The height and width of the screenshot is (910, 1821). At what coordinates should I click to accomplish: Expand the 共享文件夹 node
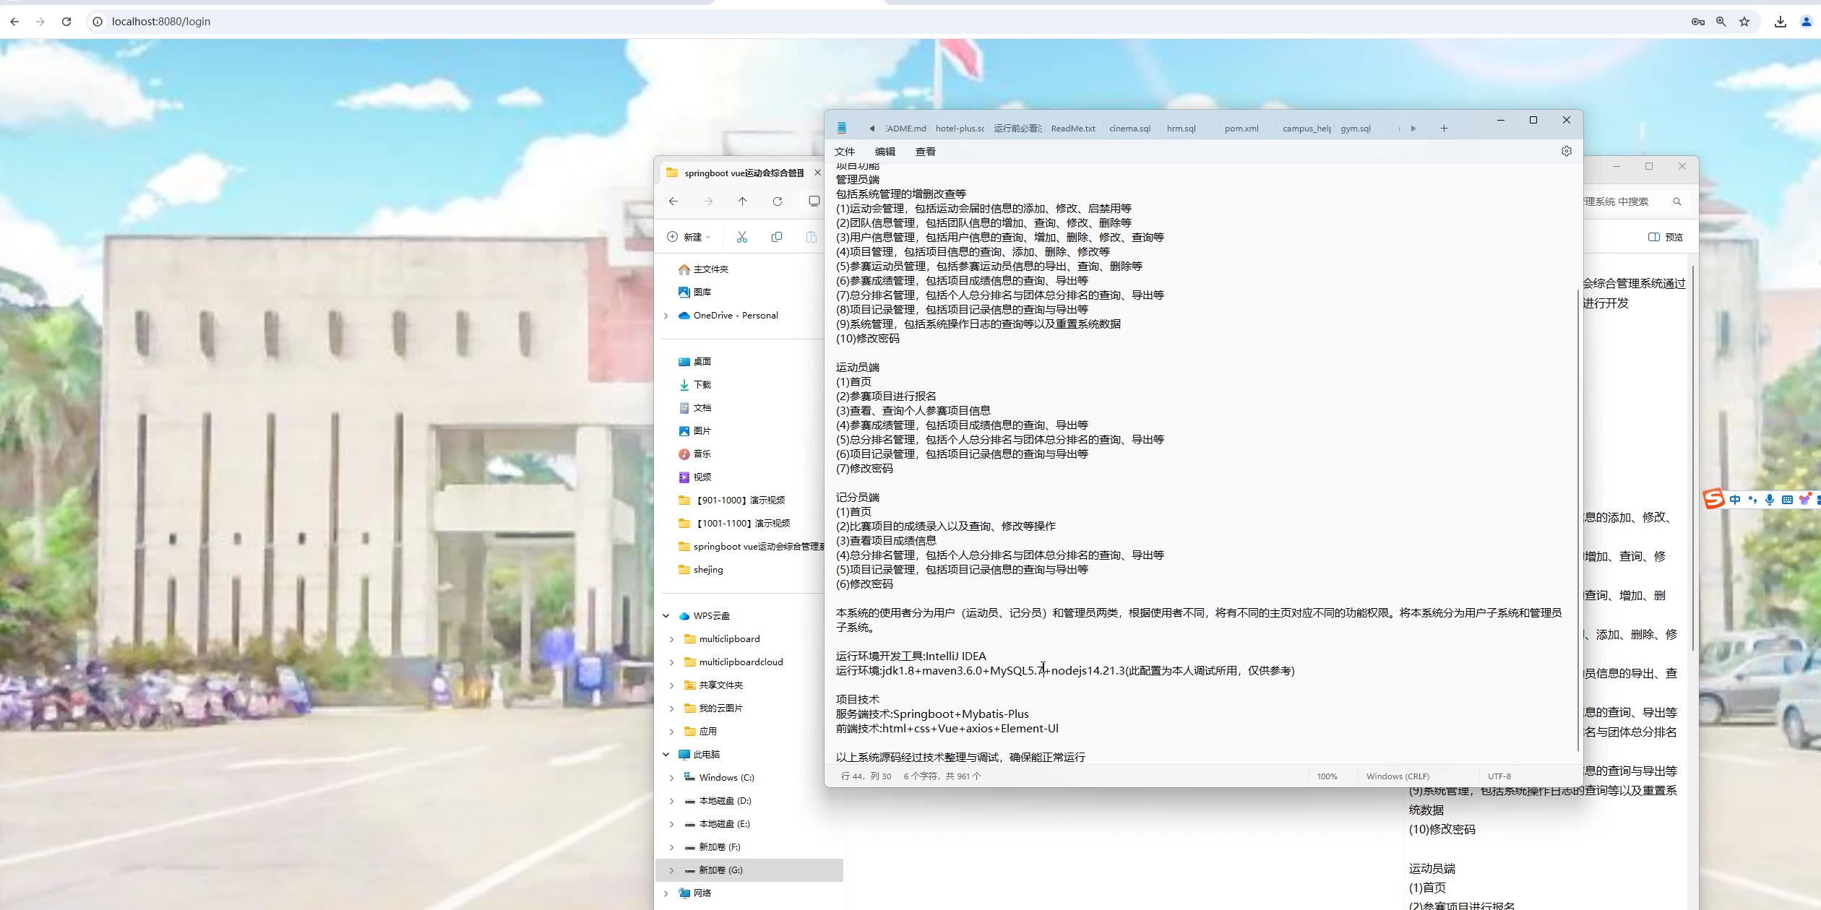coord(671,685)
